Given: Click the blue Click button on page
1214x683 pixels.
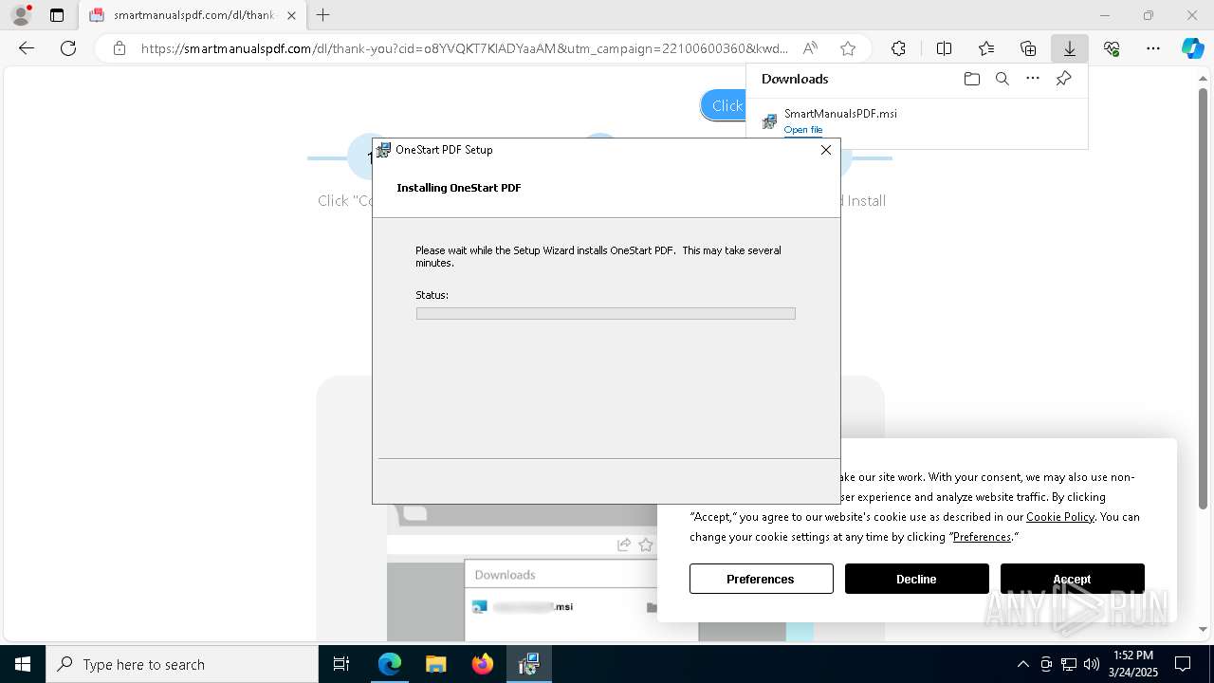Looking at the screenshot, I should click(724, 105).
